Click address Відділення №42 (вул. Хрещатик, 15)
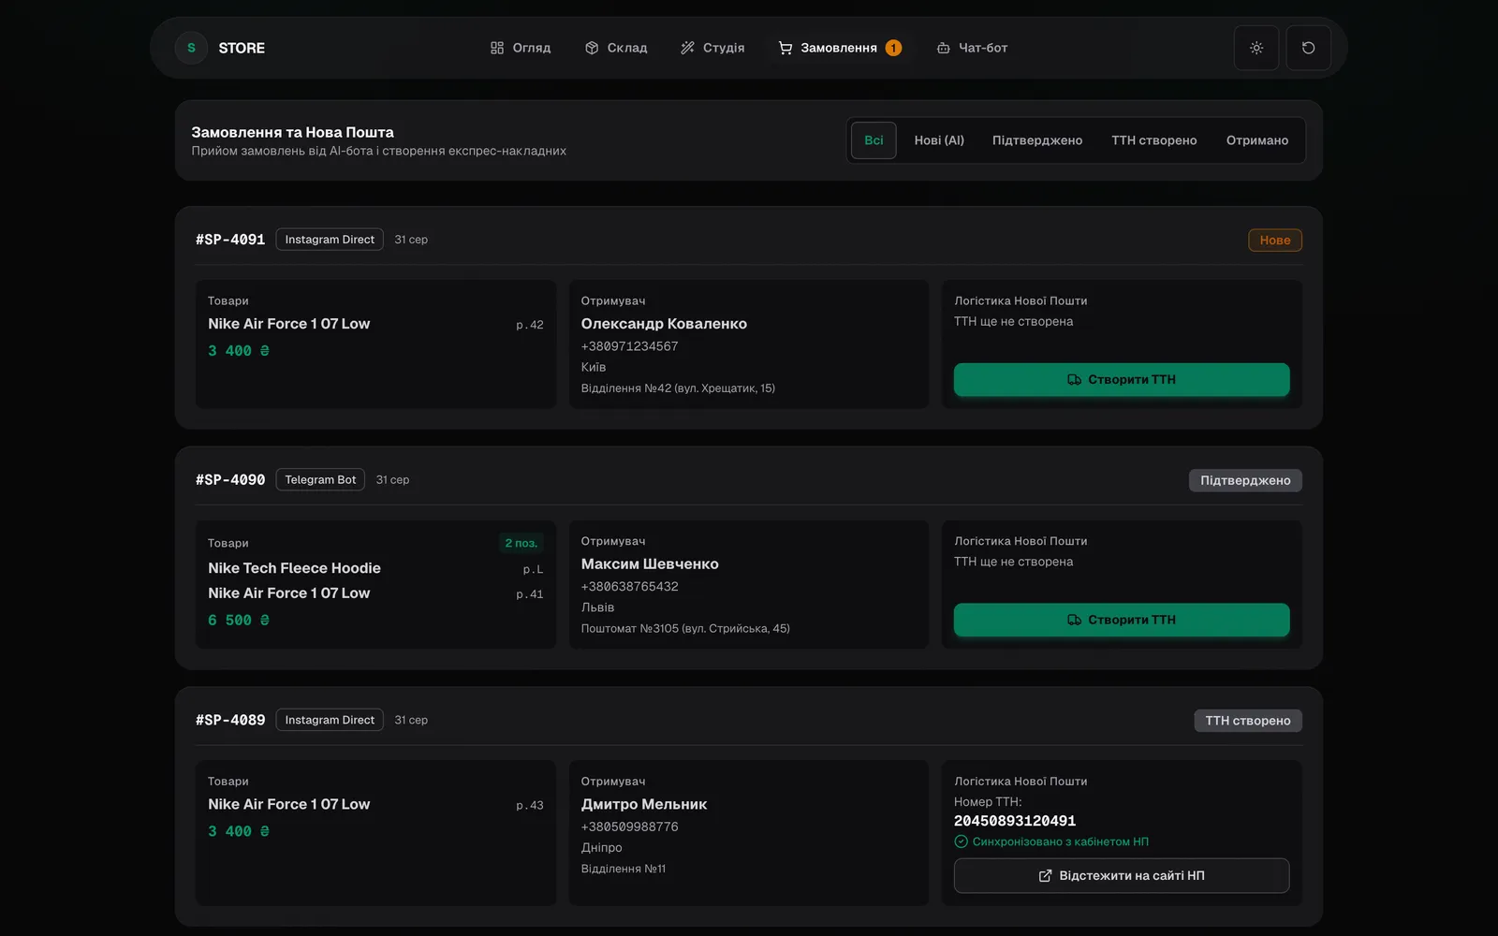 coord(678,388)
